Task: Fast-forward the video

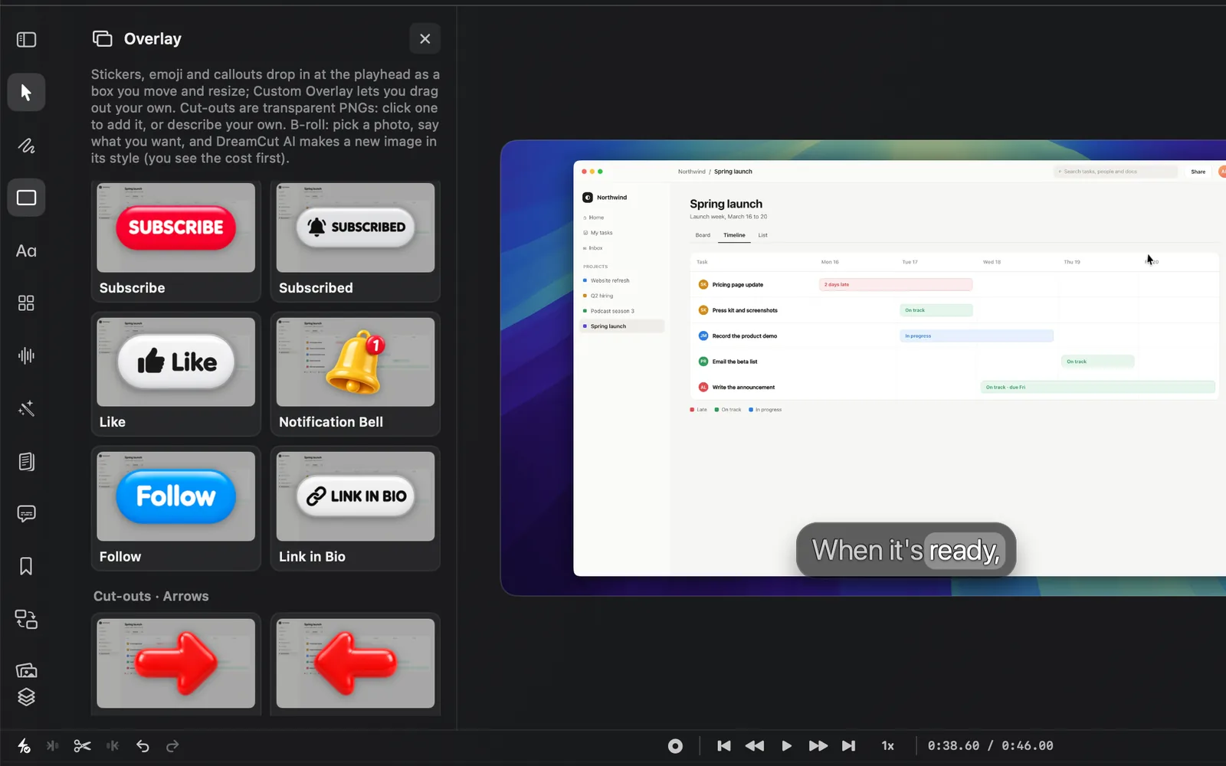Action: coord(818,746)
